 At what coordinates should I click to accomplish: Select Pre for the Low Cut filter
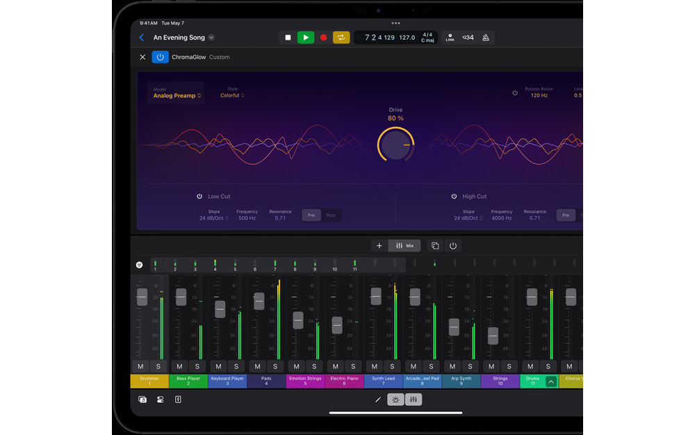pos(311,215)
